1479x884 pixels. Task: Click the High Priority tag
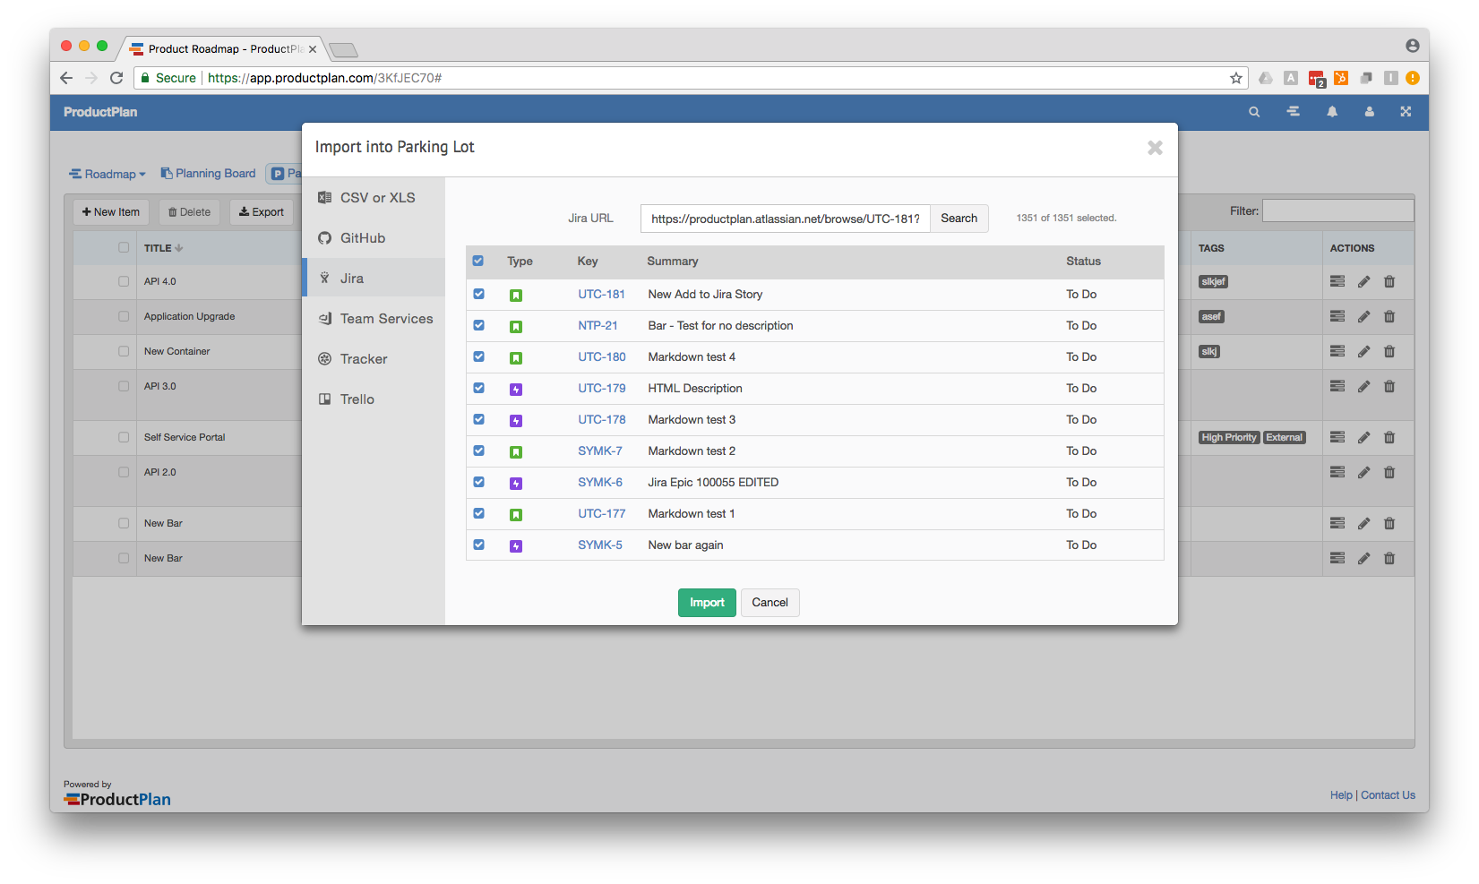pyautogui.click(x=1229, y=438)
